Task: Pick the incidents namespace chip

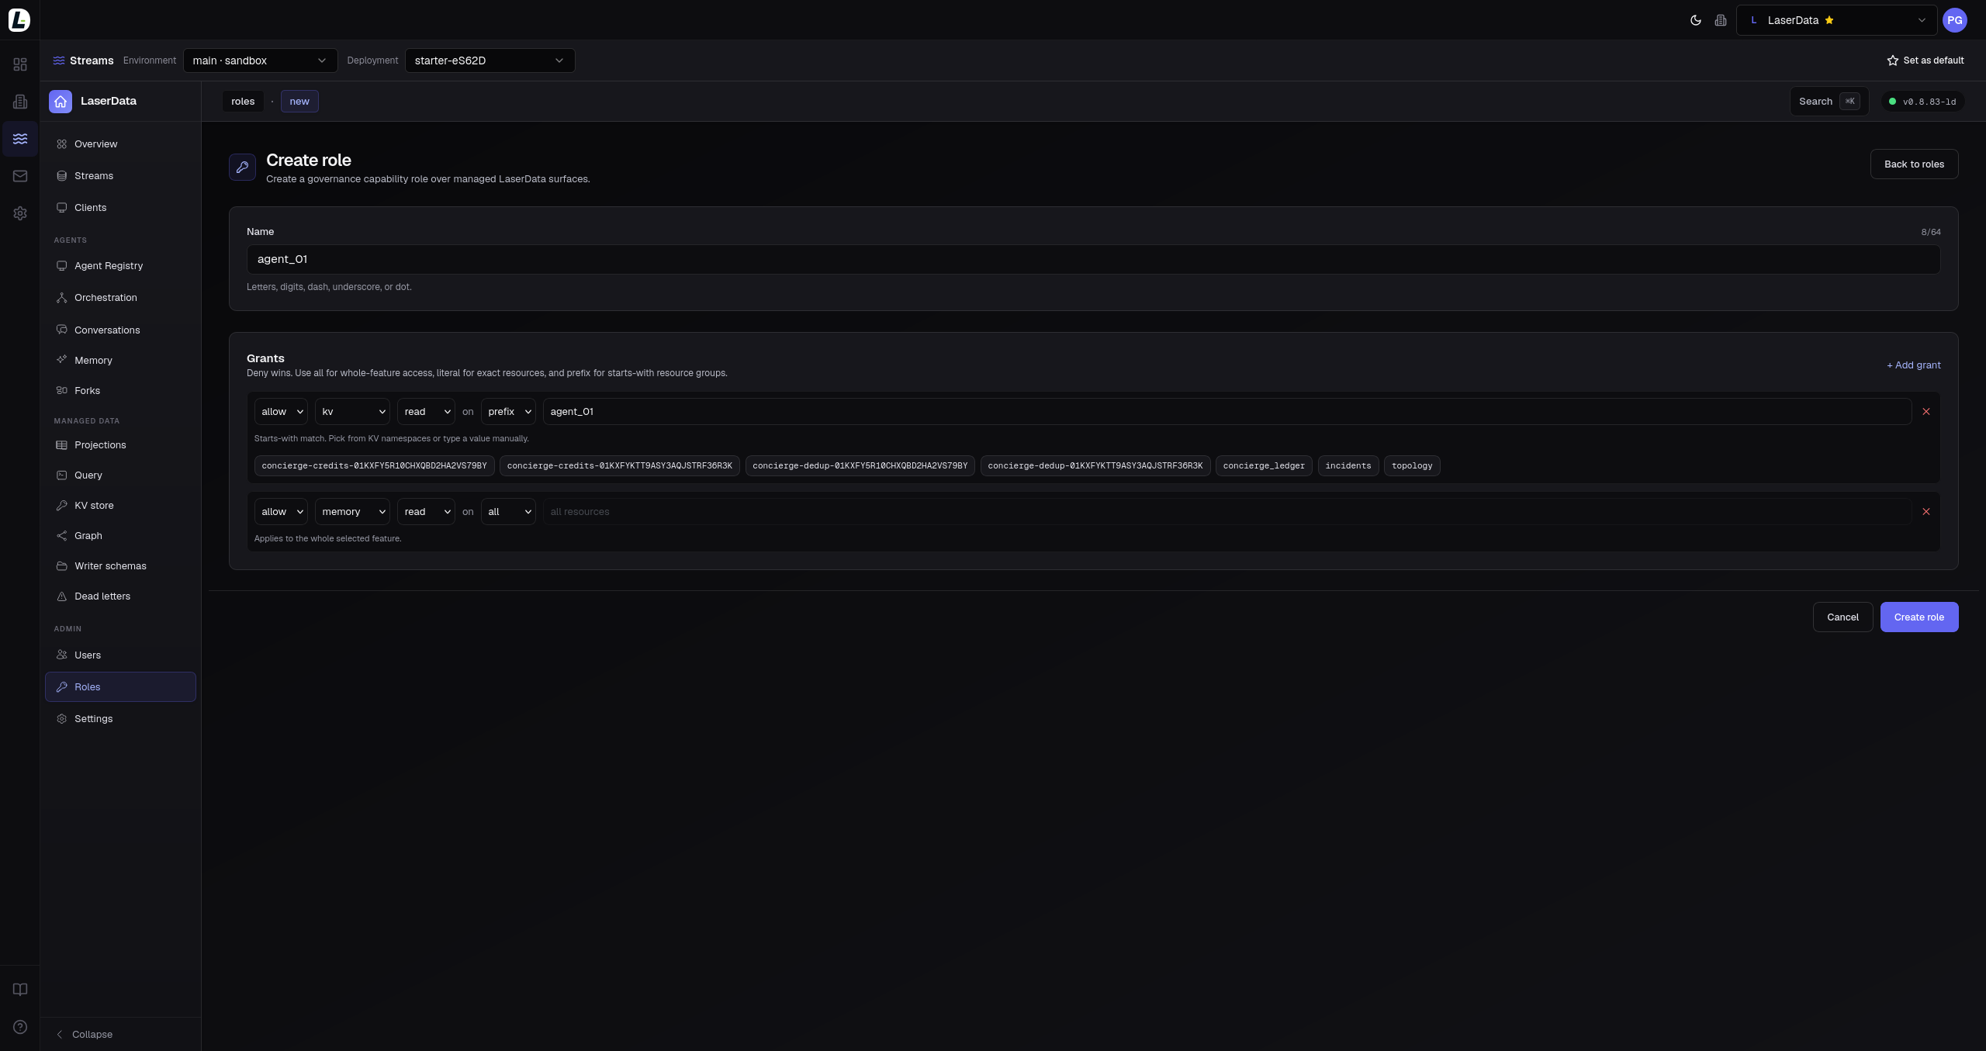Action: click(x=1348, y=466)
